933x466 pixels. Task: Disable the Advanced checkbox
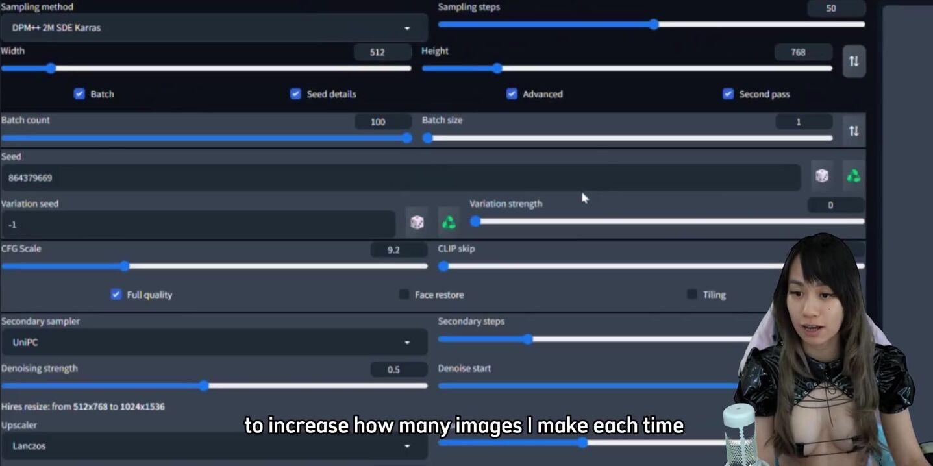512,94
